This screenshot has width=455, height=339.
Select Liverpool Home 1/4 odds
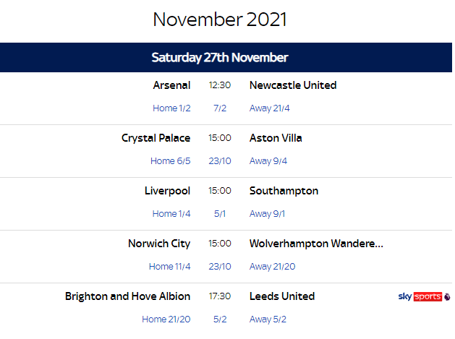pyautogui.click(x=171, y=214)
